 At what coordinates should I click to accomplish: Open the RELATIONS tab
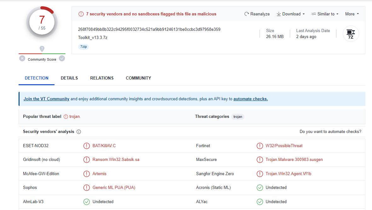[102, 78]
